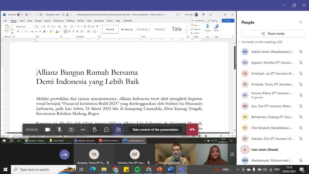
Task: Show the +16 more participants
Action: (65, 154)
